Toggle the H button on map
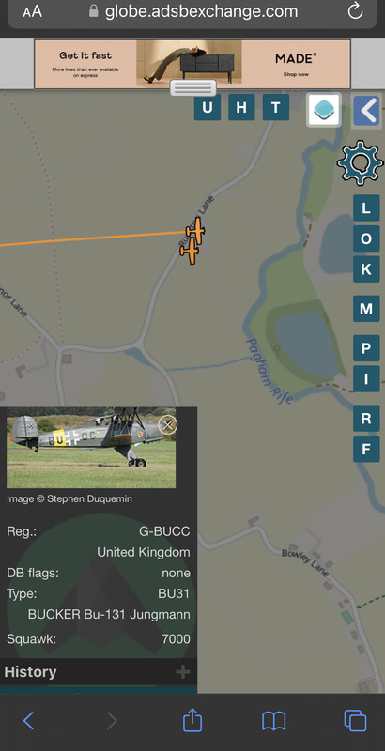The image size is (385, 751). 241,107
